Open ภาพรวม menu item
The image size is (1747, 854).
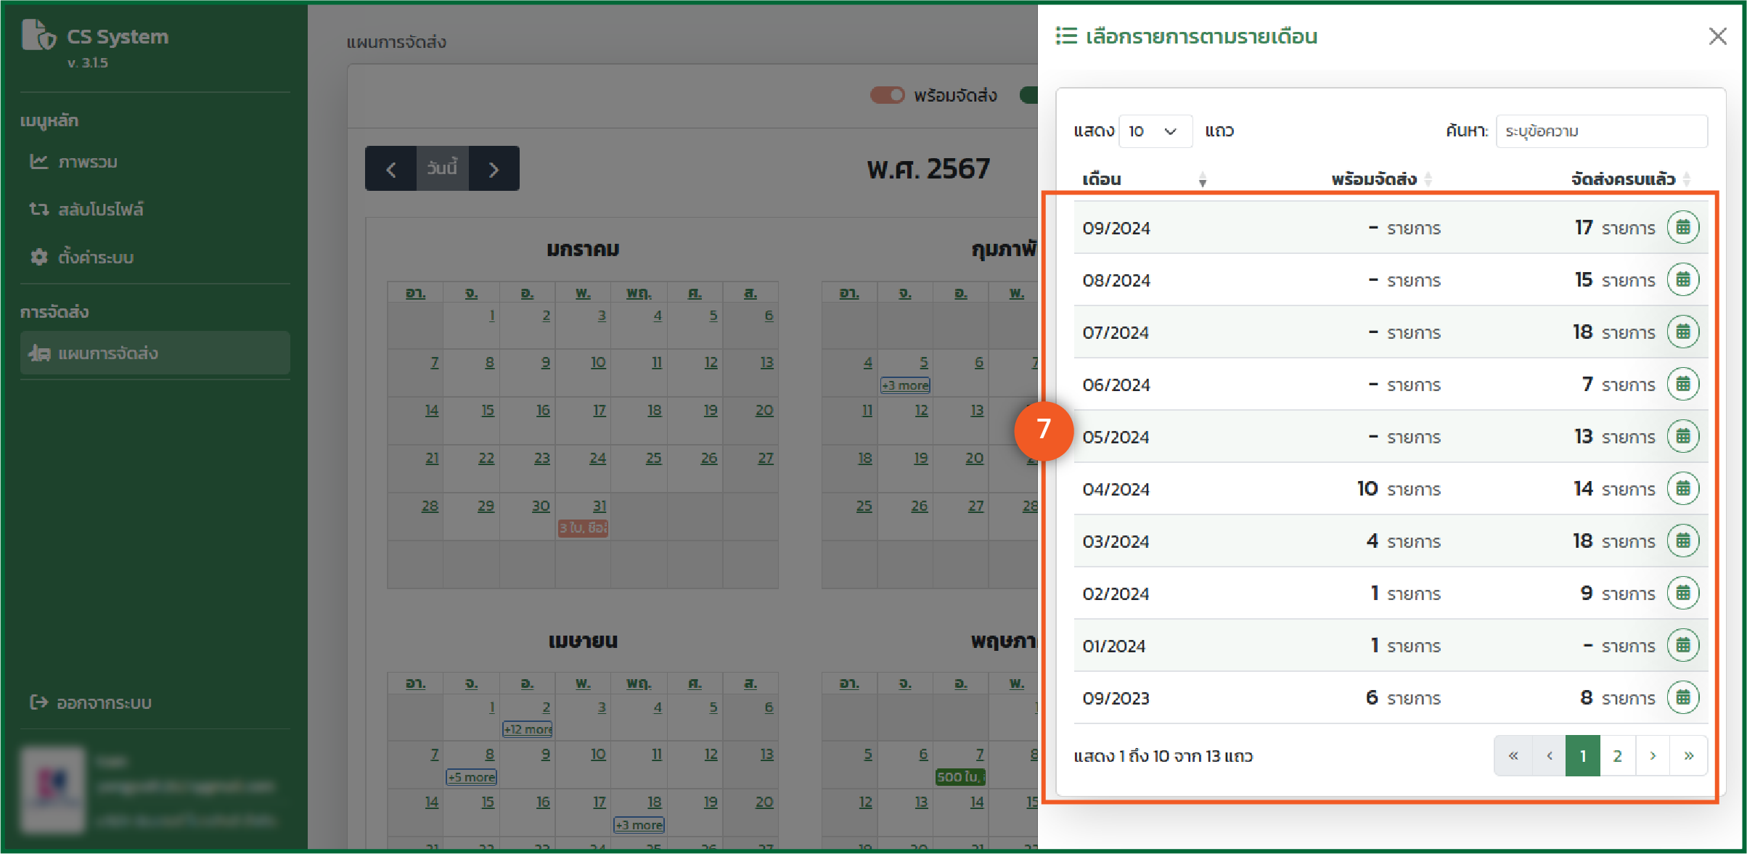(88, 162)
